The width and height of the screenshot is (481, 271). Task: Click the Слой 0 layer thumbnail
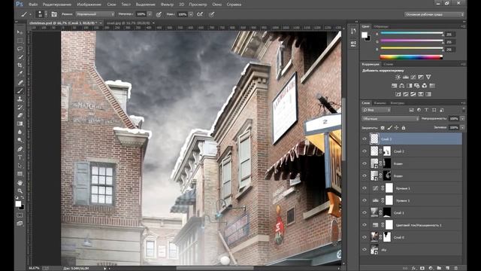click(374, 237)
